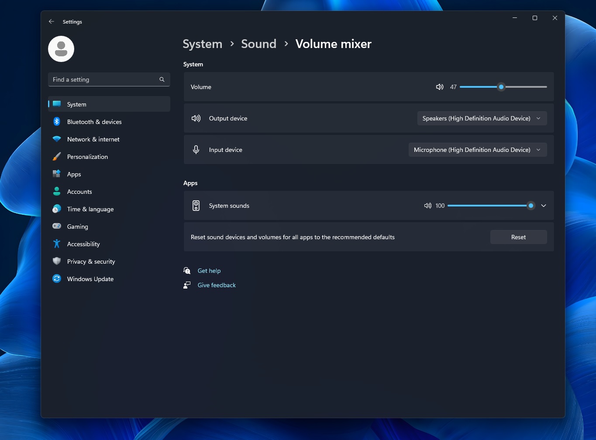Open the user account profile picture
The height and width of the screenshot is (440, 596).
pos(61,48)
